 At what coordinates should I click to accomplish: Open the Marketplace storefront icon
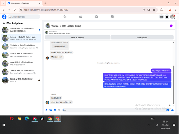tap(112, 17)
